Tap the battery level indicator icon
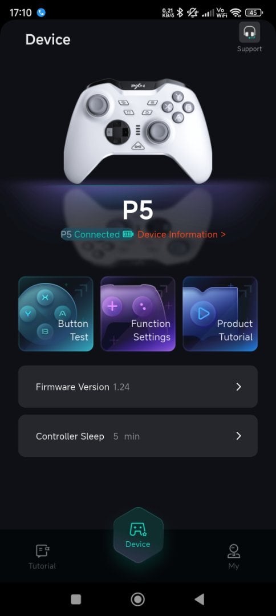Image resolution: width=276 pixels, height=616 pixels. click(x=128, y=234)
